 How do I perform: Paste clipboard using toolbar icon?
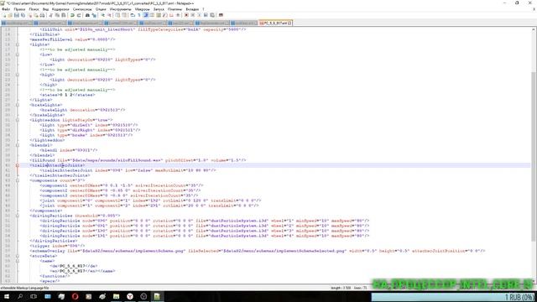tap(64, 15)
